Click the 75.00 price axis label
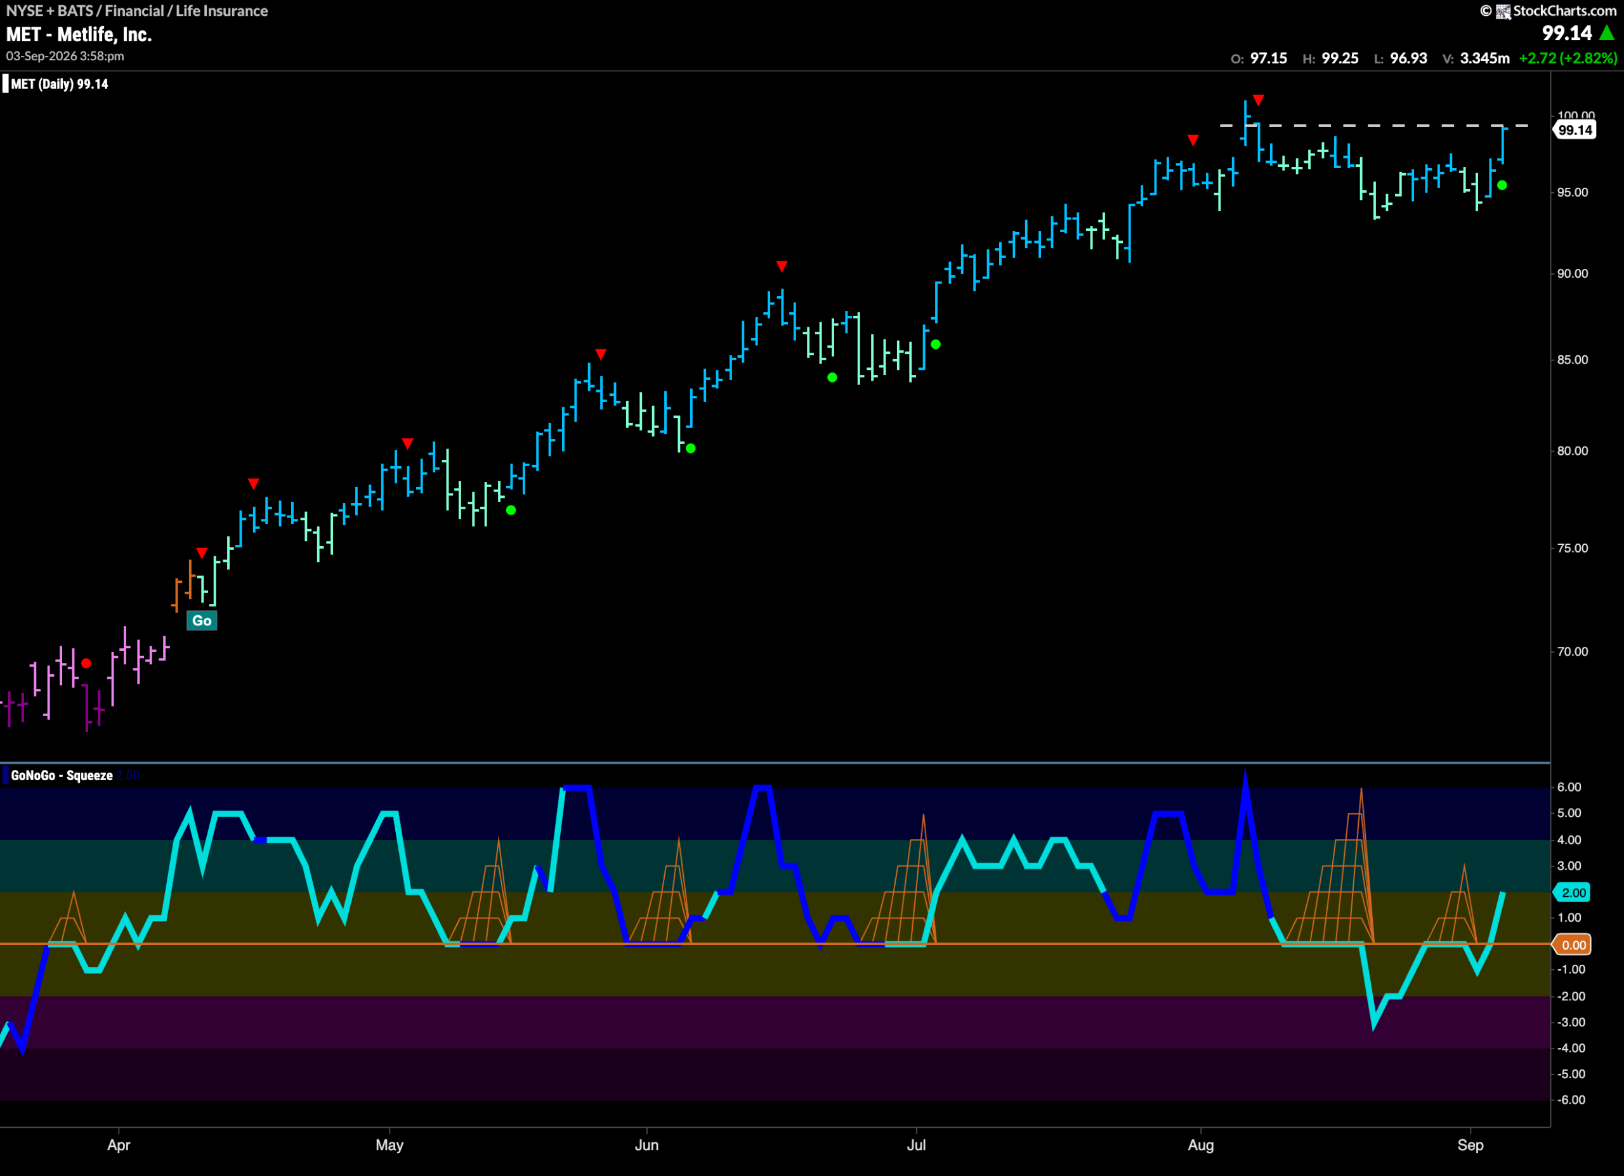Screen dimensions: 1624x1176 pyautogui.click(x=1573, y=548)
